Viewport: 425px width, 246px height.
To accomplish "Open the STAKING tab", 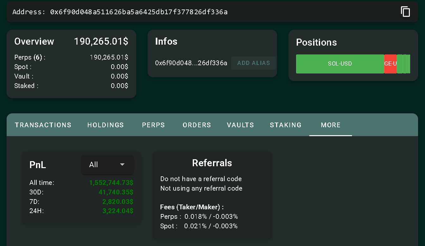I will pyautogui.click(x=285, y=125).
